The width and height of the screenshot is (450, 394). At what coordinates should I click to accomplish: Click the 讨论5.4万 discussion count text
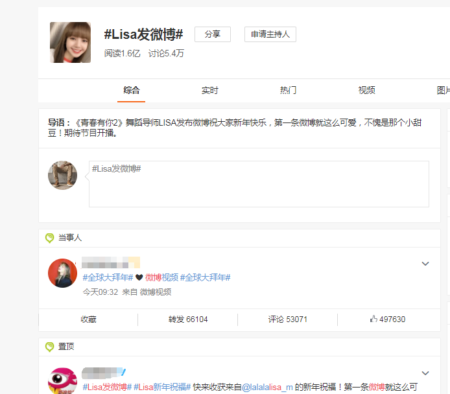coord(166,53)
